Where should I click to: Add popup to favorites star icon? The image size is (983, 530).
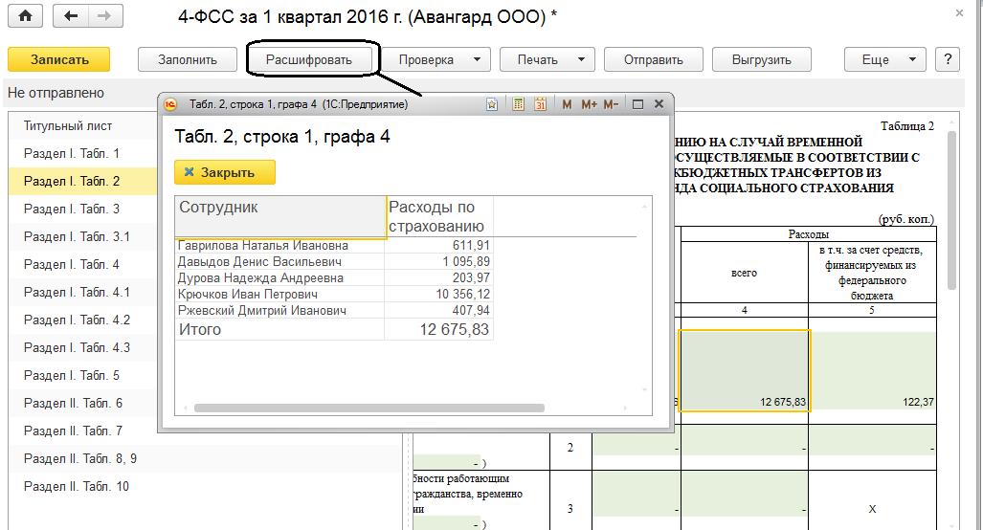[x=491, y=104]
